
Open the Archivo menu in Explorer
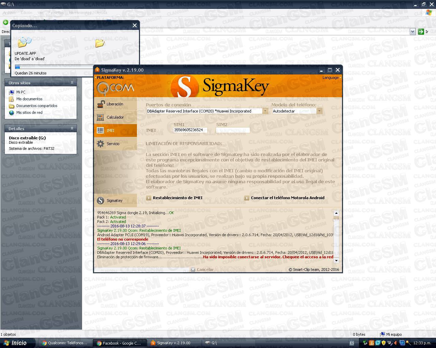[9, 13]
